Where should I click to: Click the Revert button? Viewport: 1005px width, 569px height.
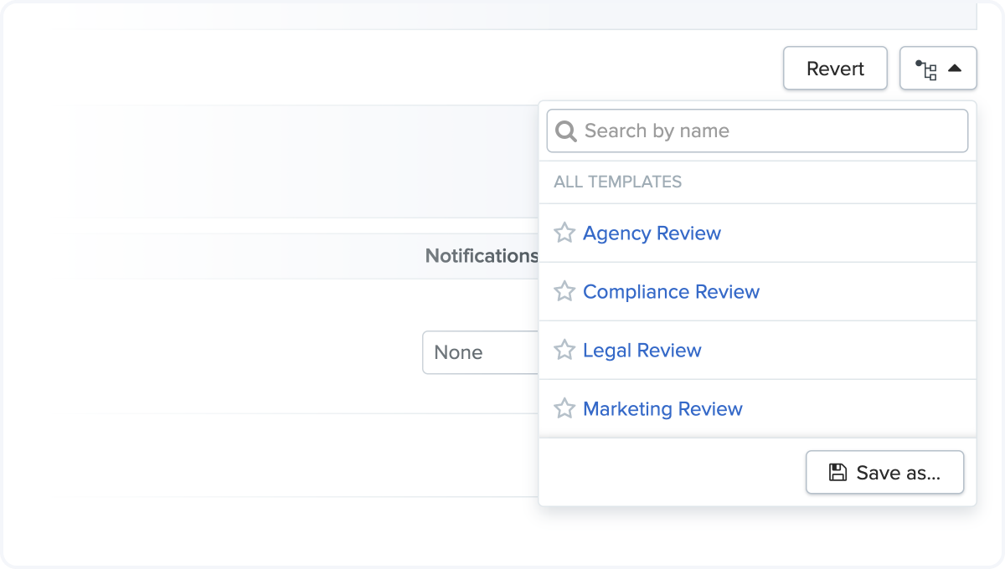pos(835,69)
